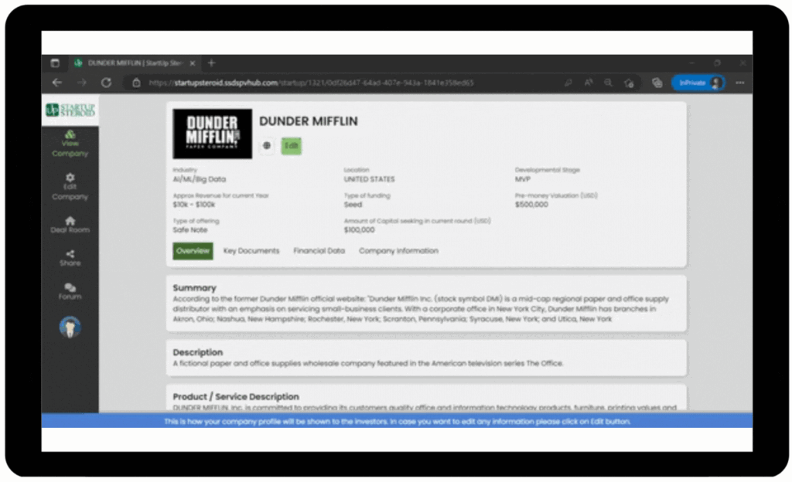792x482 pixels.
Task: Click Description heading
Action: (197, 352)
